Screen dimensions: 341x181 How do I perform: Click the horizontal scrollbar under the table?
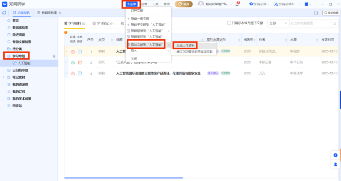124,177
